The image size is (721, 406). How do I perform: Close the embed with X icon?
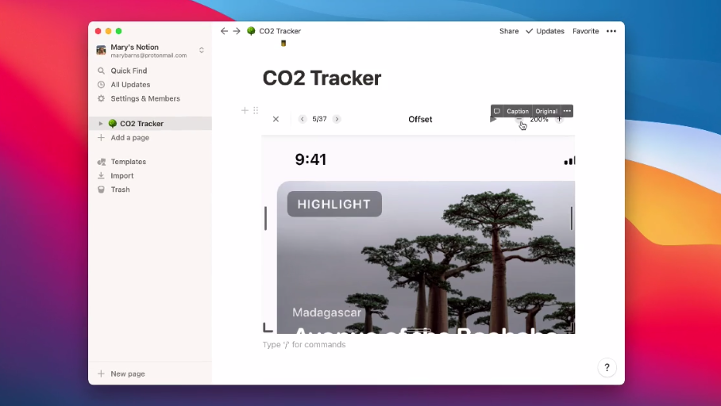pos(276,119)
